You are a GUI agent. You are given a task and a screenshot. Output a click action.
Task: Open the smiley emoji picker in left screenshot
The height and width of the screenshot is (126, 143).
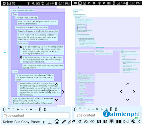57,122
